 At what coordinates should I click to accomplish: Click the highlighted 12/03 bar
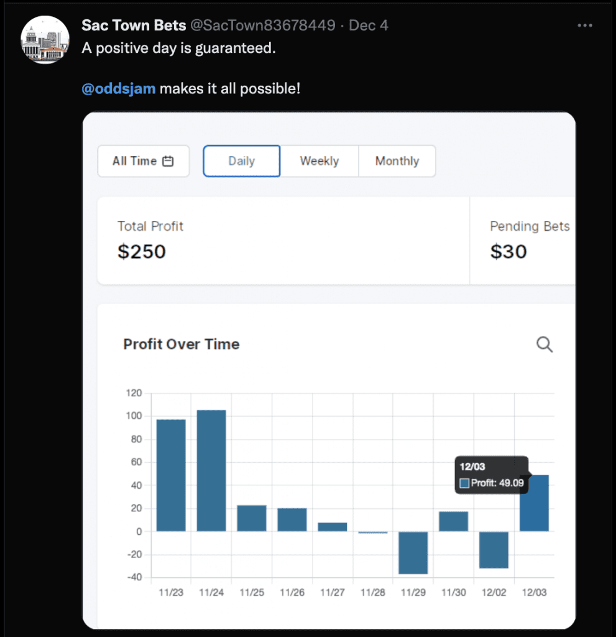[x=535, y=503]
